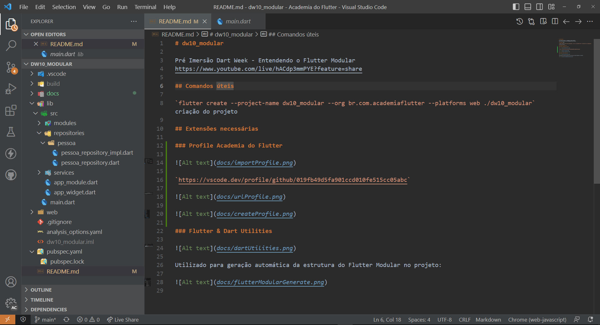Screen dimensions: 600x325
Task: Click the feedback icon in status bar
Action: tap(577, 320)
